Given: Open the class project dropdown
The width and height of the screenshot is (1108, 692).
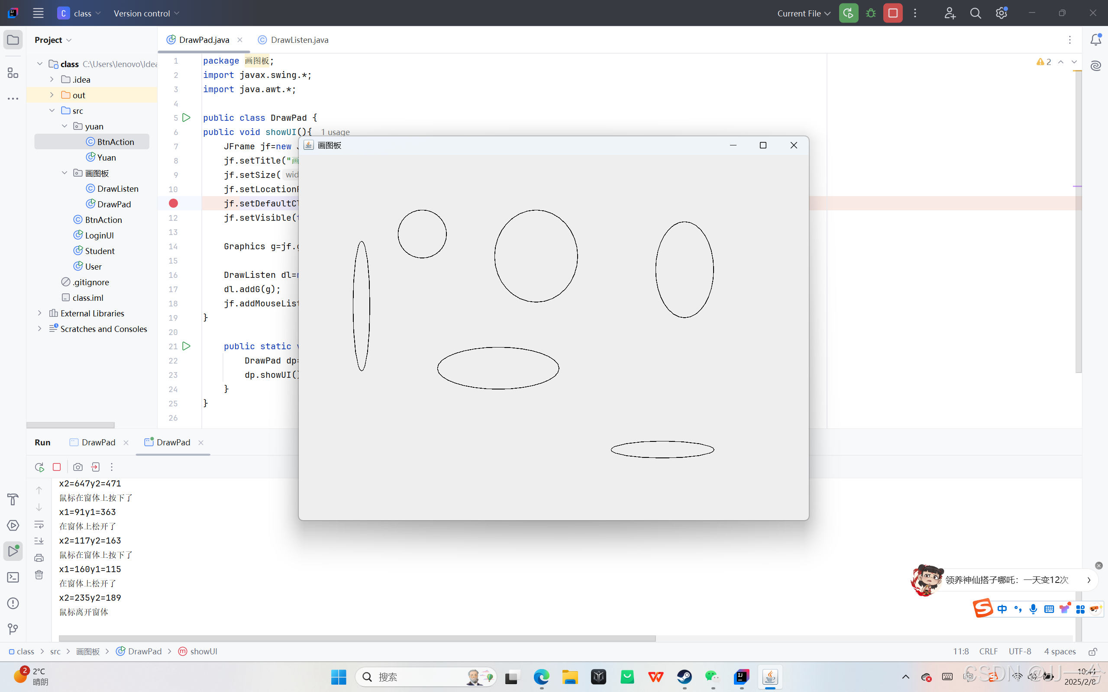Looking at the screenshot, I should [x=79, y=13].
